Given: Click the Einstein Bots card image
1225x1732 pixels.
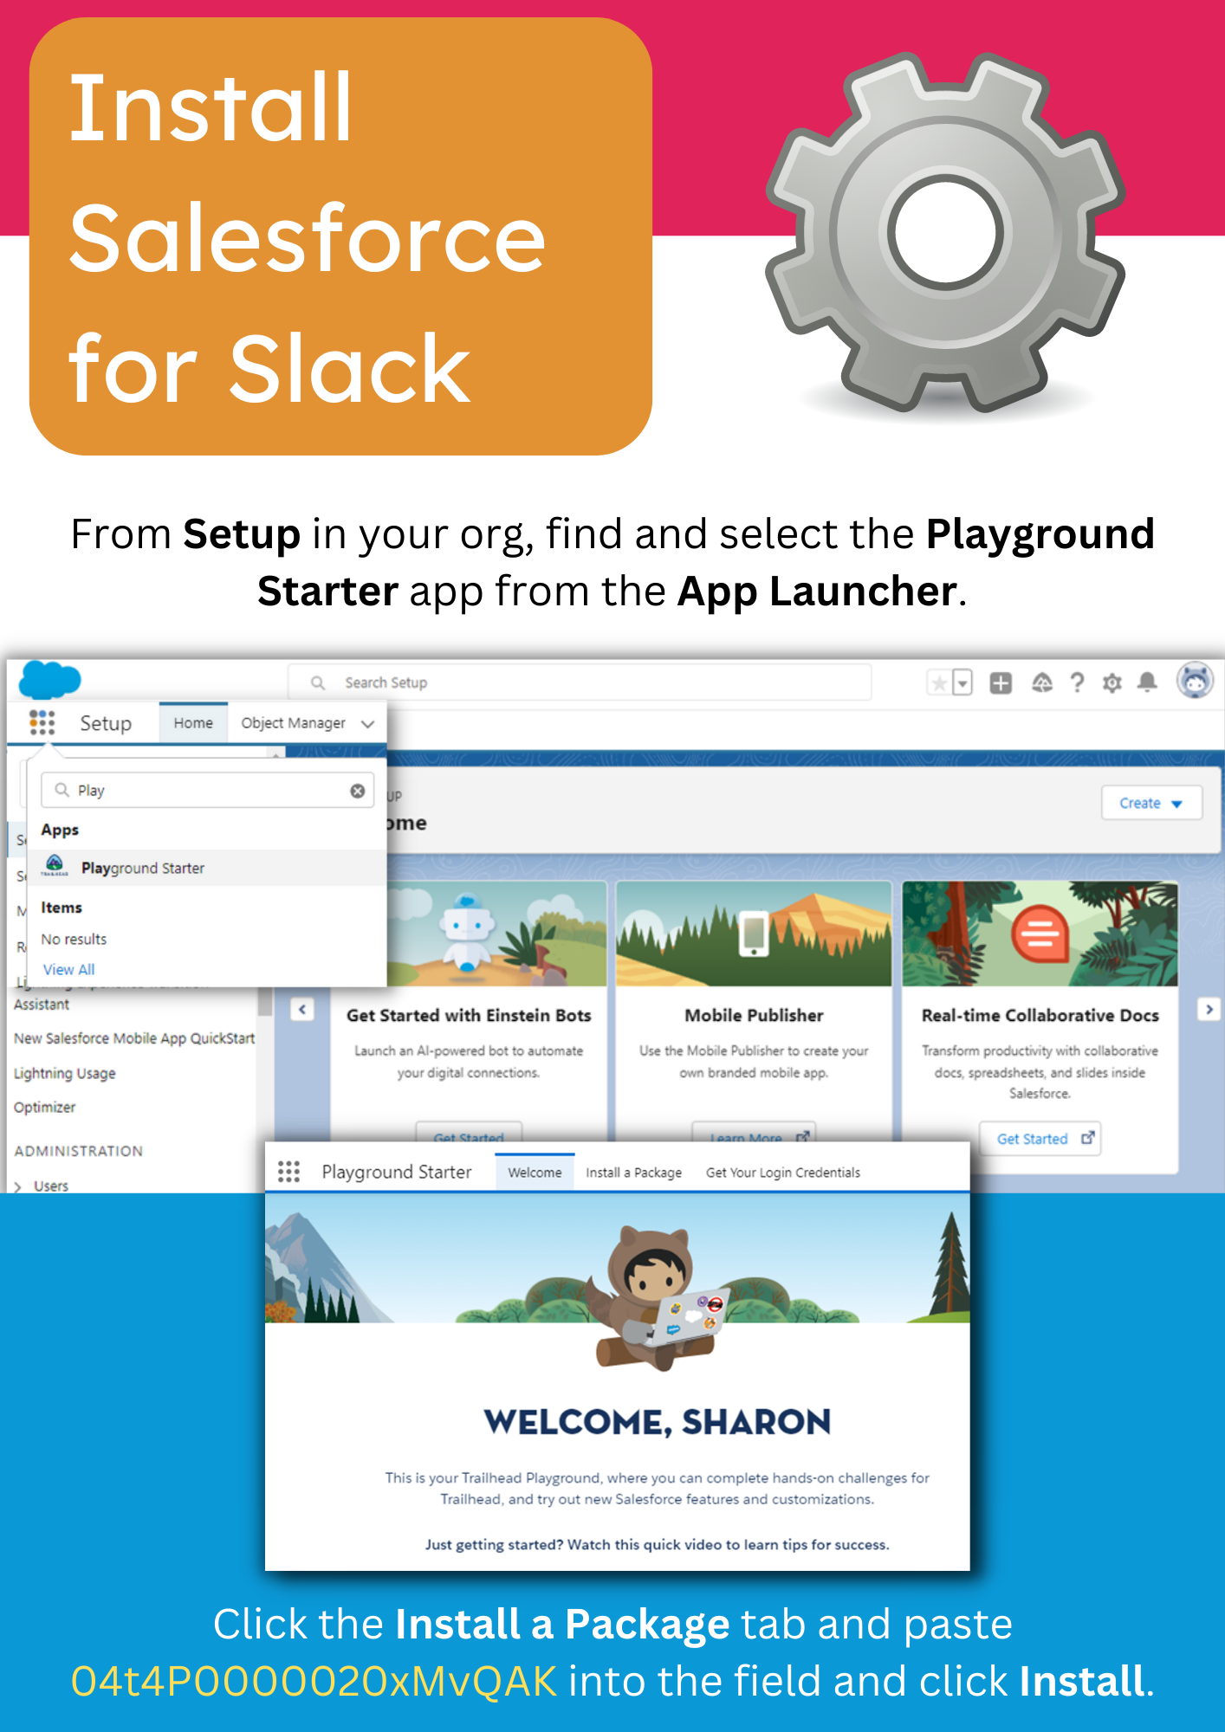Looking at the screenshot, I should tap(496, 934).
